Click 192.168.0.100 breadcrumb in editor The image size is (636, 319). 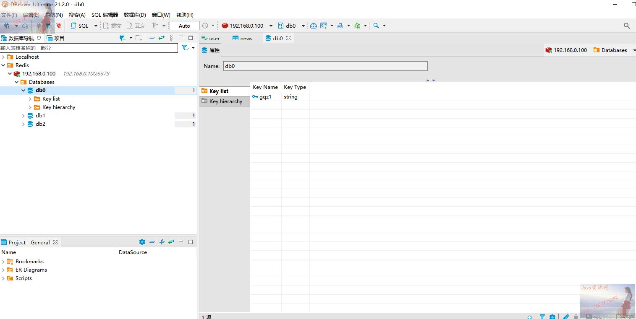tap(566, 50)
